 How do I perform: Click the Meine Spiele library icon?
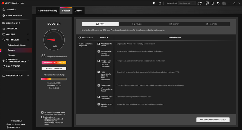click(4, 23)
